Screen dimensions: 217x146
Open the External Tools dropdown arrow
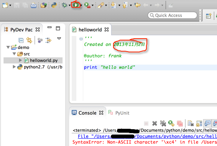click(x=92, y=5)
